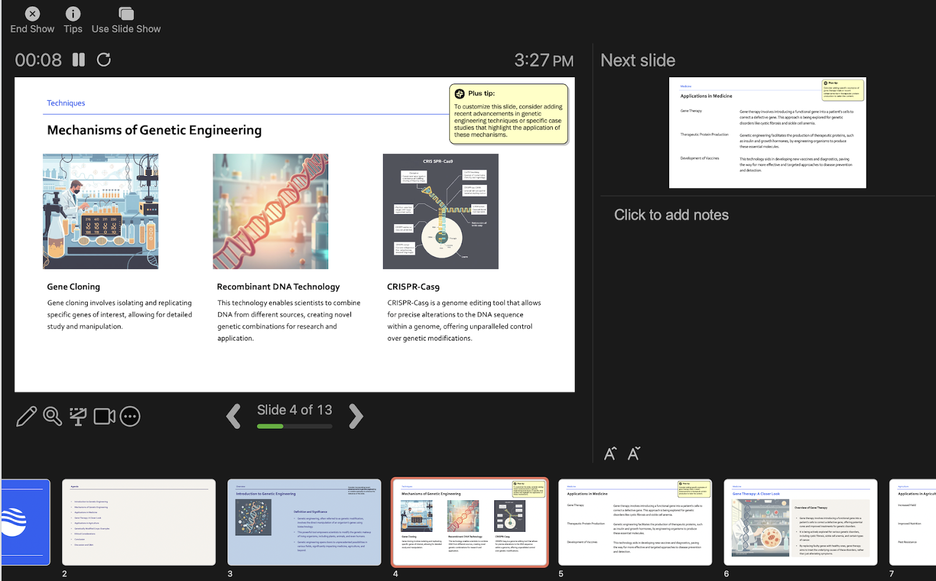The image size is (936, 581).
Task: Pause the presentation timer
Action: 78,60
